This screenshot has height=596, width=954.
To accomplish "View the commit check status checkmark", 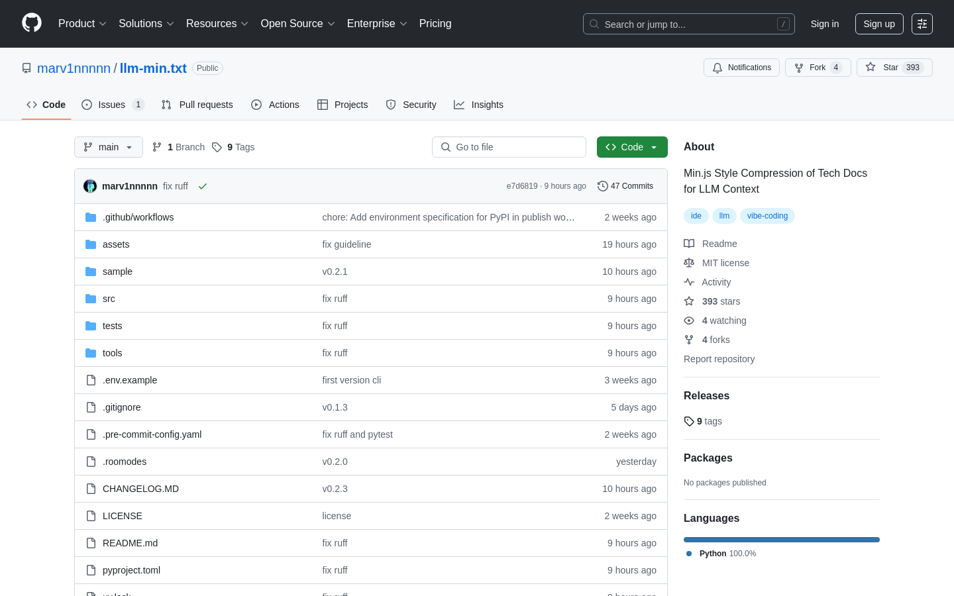I will click(x=203, y=186).
